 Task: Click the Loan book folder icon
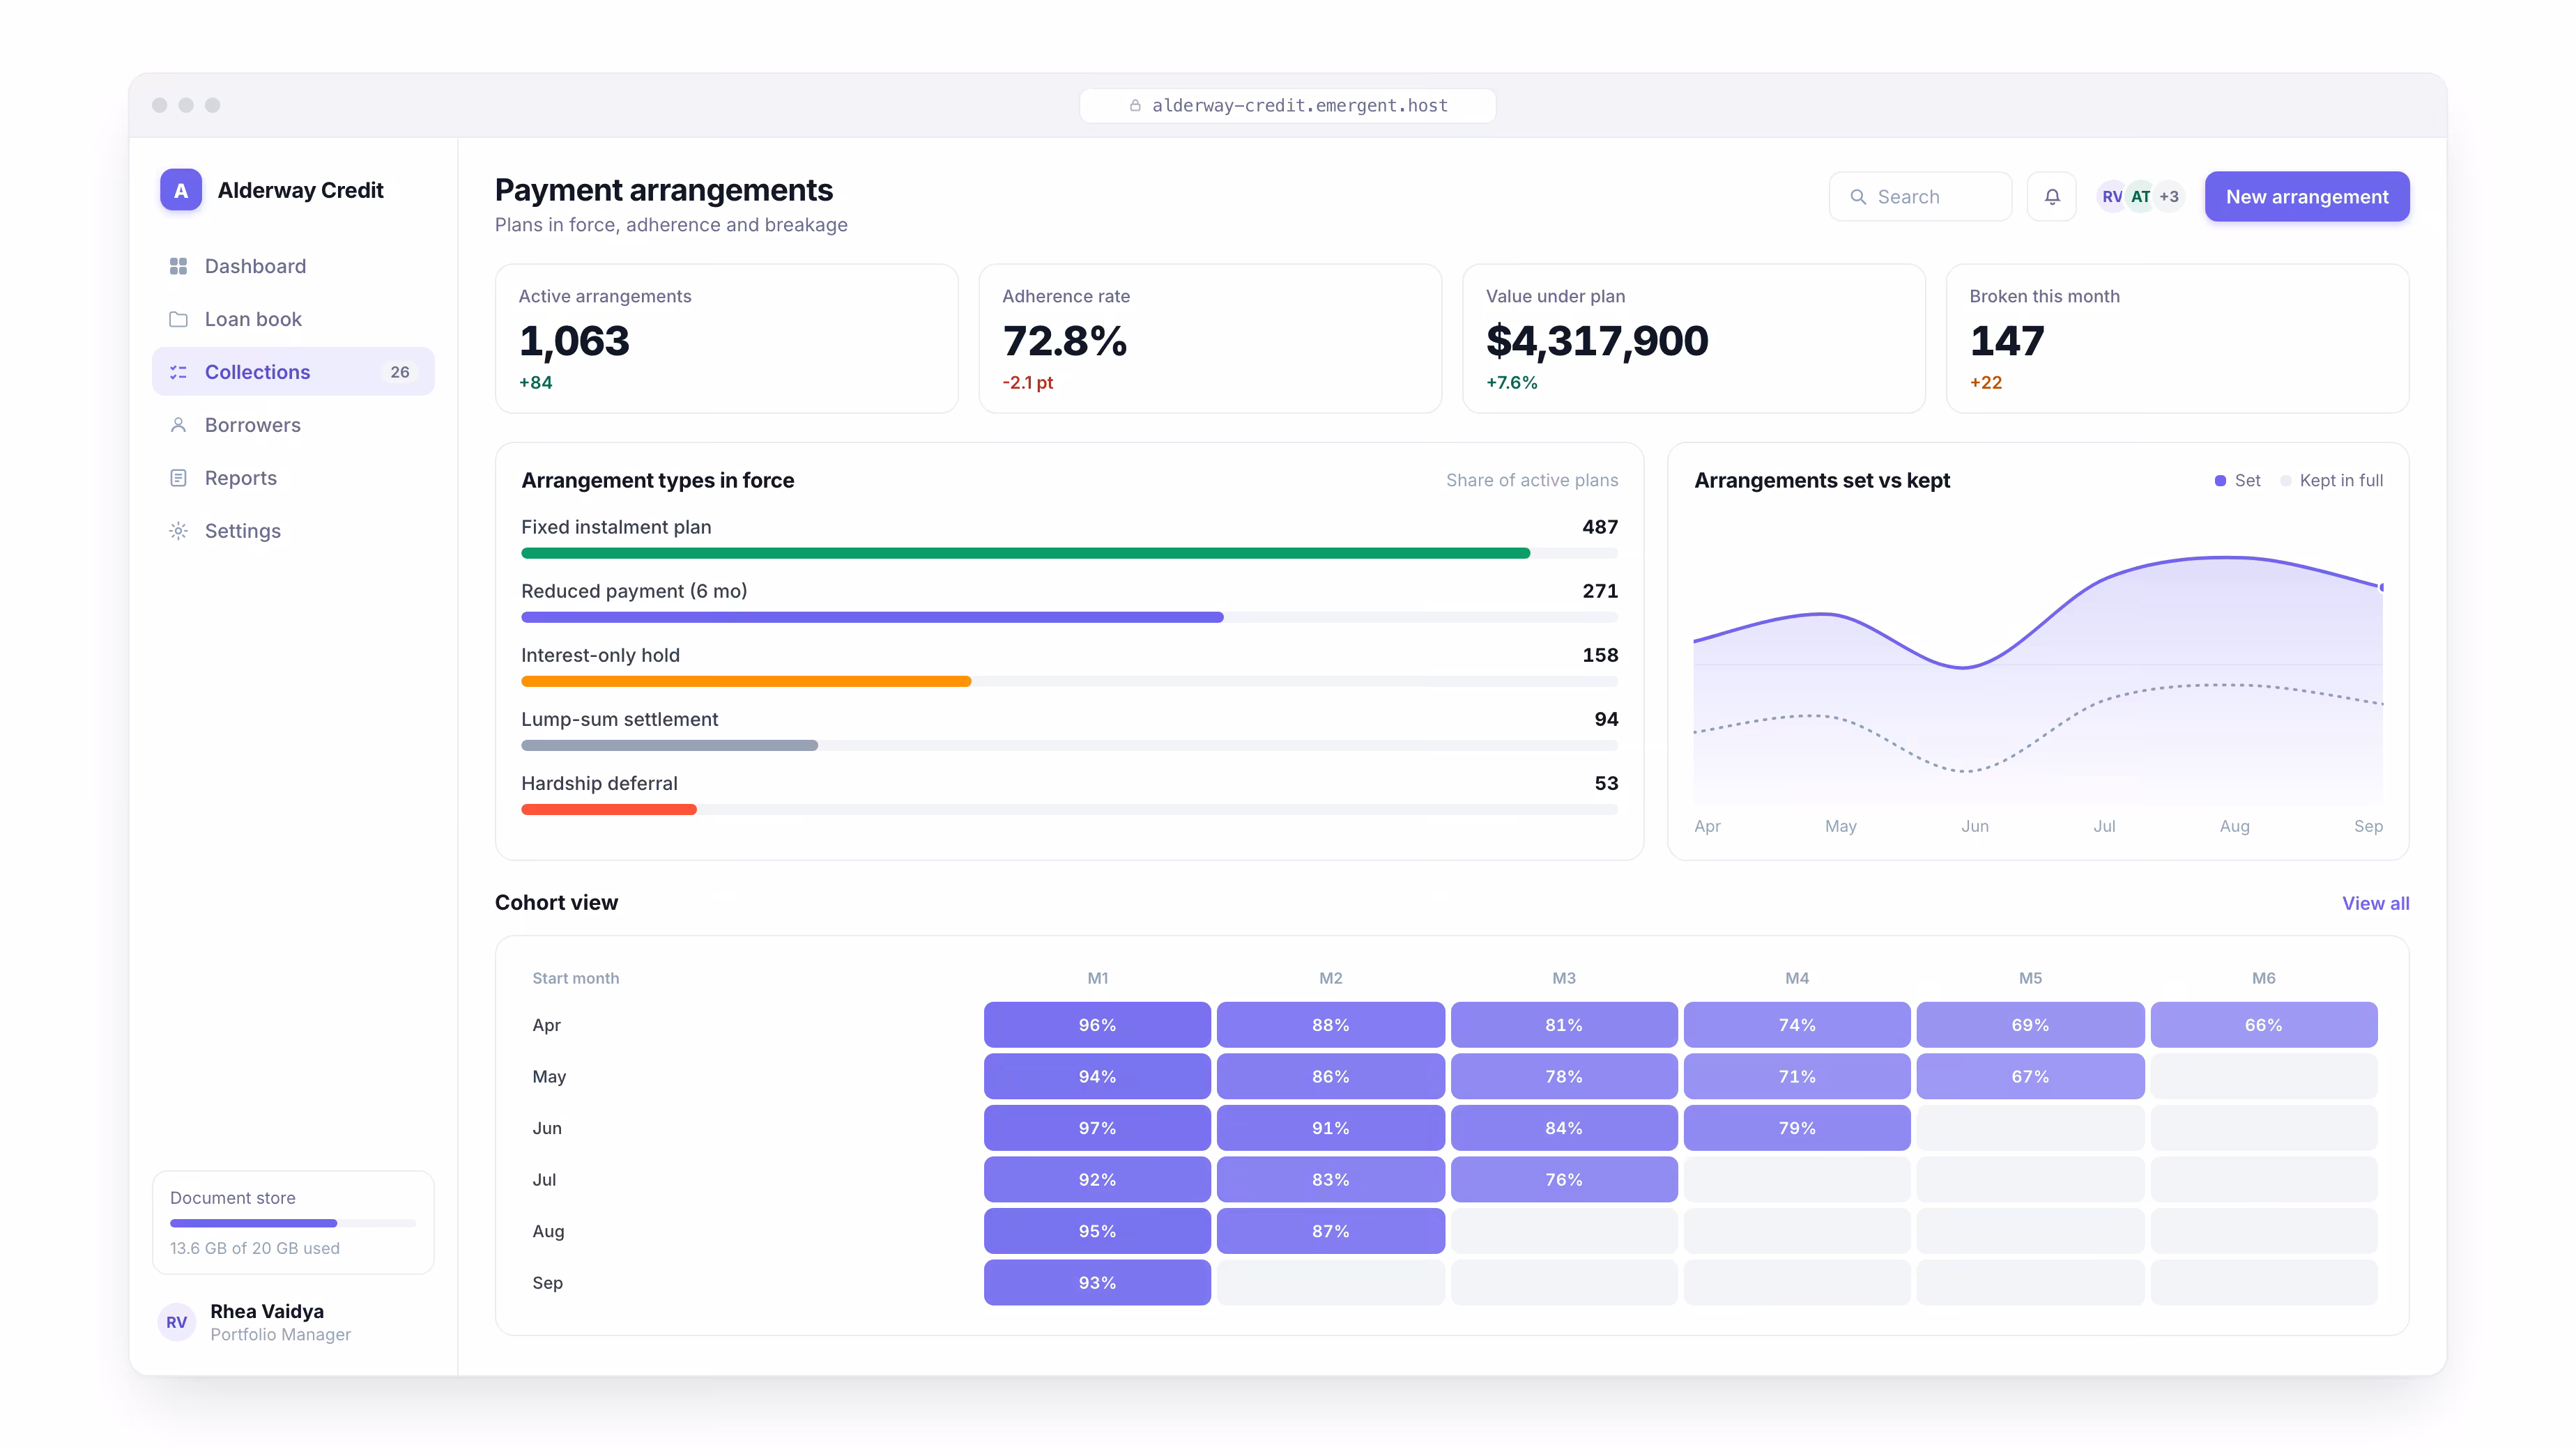coord(178,319)
